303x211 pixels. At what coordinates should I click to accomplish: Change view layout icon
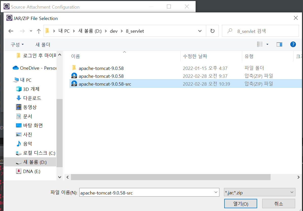pos(260,44)
